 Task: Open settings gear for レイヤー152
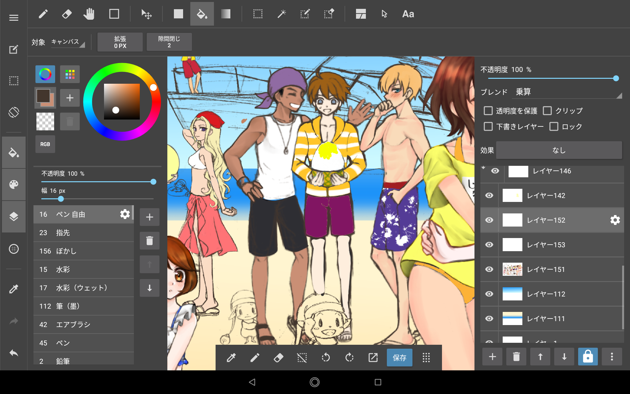tap(615, 220)
